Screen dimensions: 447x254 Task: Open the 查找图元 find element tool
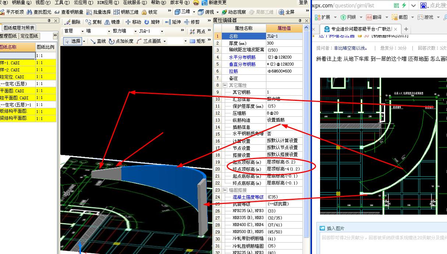coord(39,12)
